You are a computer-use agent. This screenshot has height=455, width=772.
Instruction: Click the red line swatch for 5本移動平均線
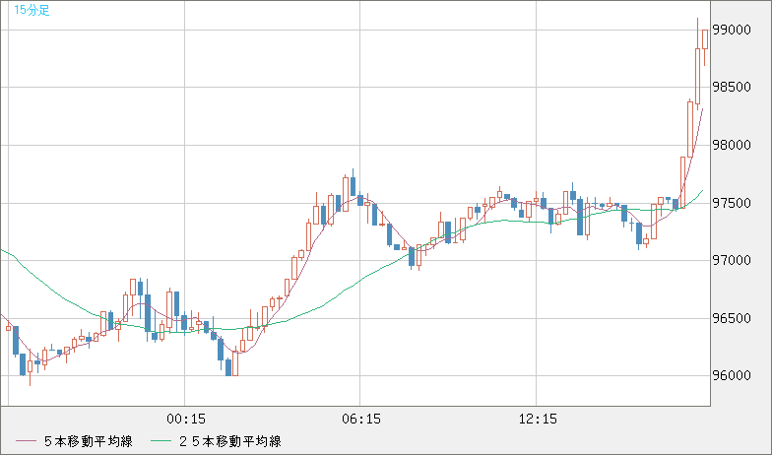click(27, 442)
